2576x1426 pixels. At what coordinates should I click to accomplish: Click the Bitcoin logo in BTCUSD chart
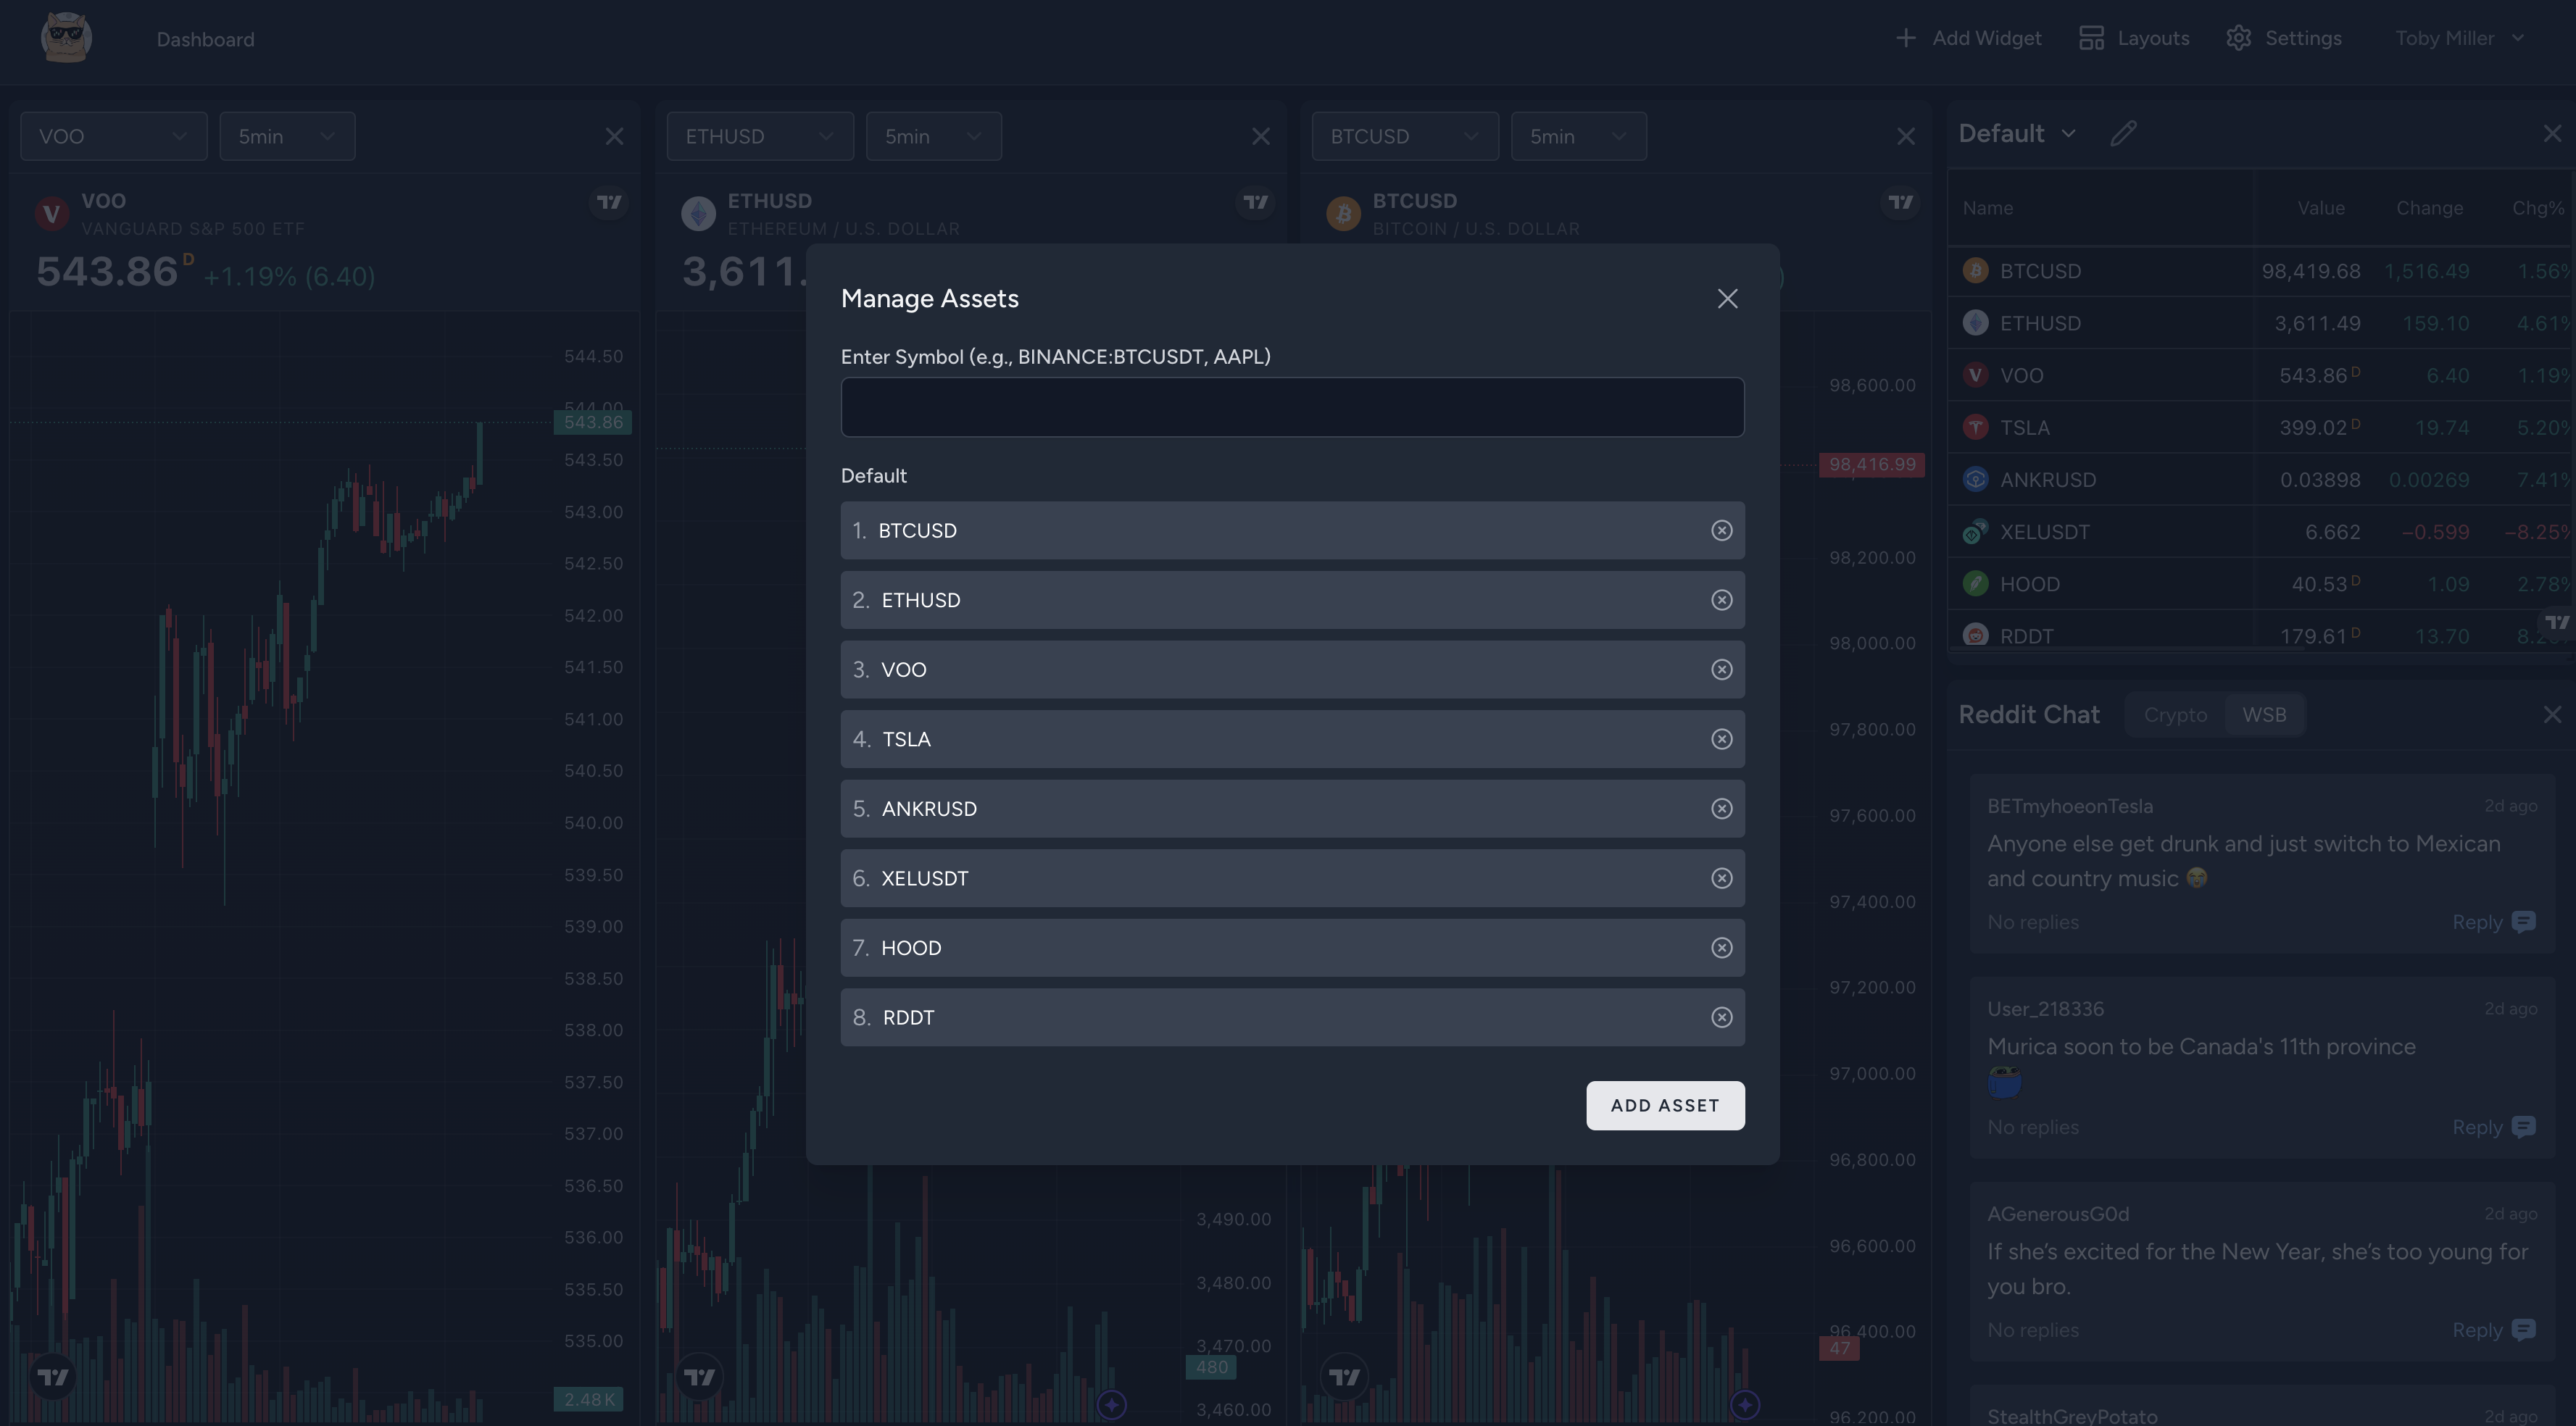click(x=1343, y=214)
